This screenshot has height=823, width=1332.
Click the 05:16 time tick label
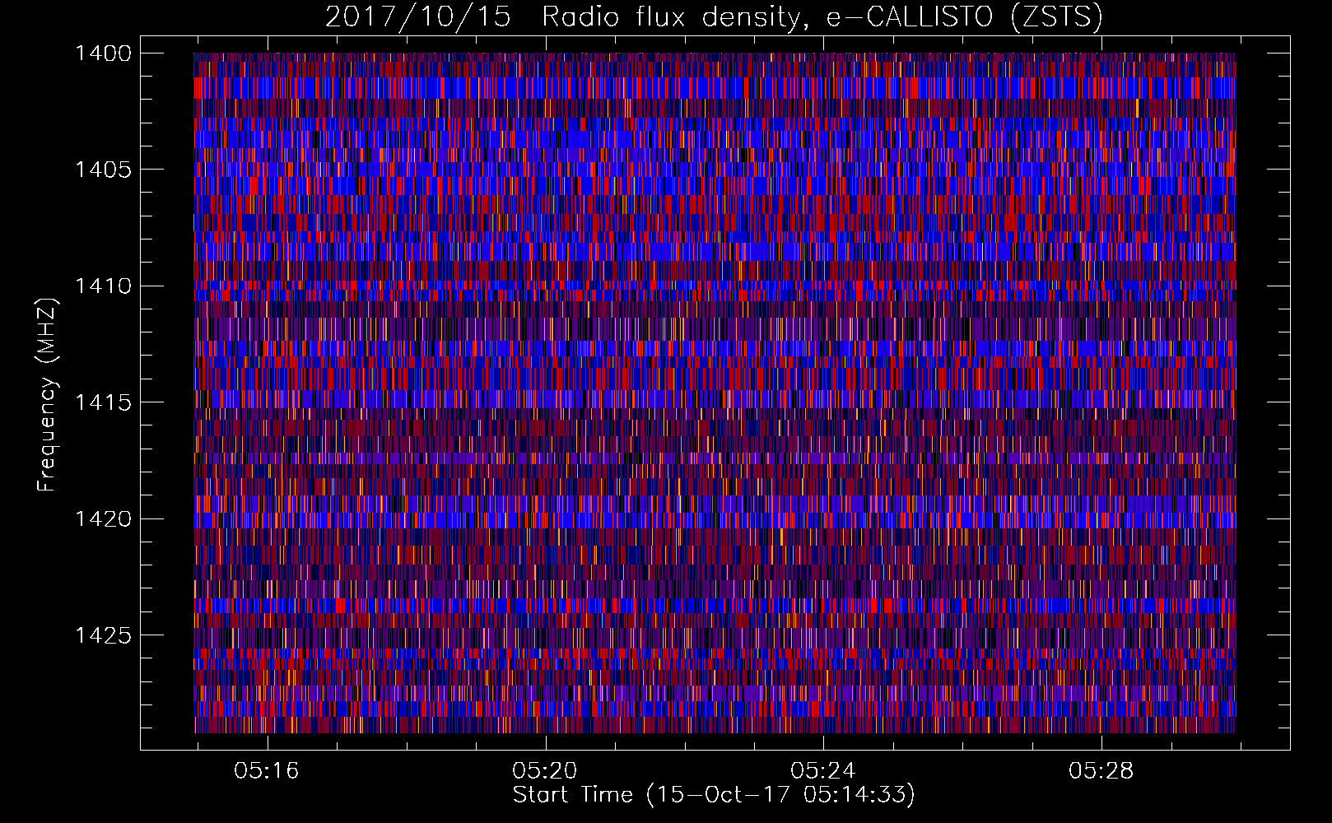click(x=267, y=771)
